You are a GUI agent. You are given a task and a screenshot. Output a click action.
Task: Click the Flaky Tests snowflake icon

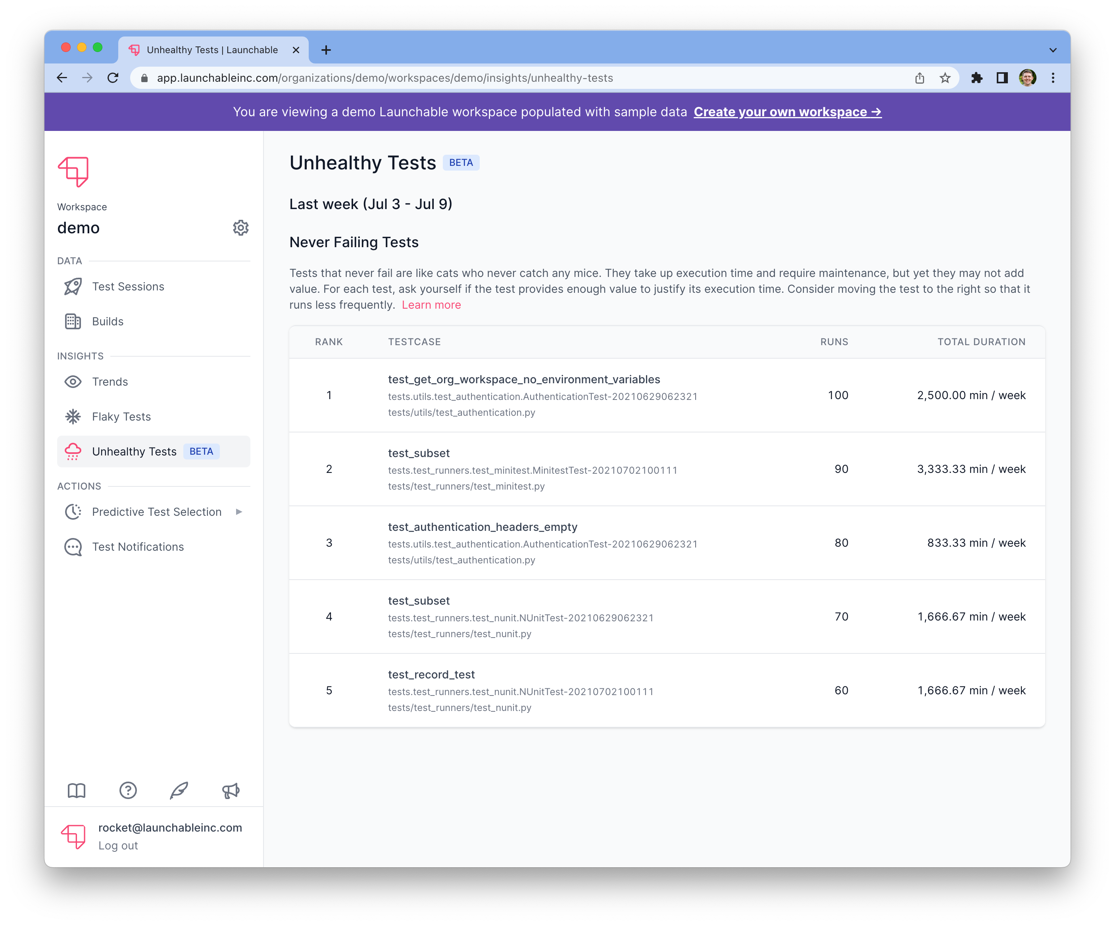coord(73,417)
